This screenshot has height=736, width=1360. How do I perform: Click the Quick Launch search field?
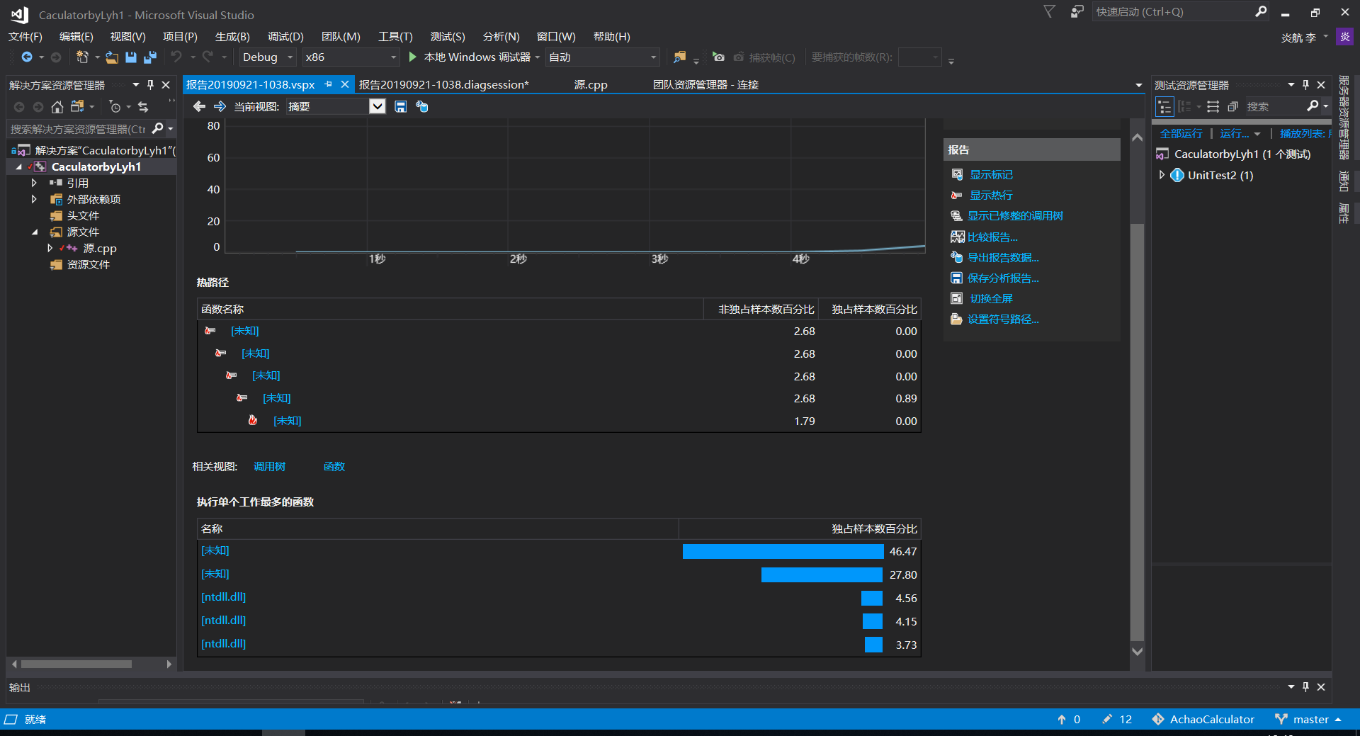coord(1173,11)
